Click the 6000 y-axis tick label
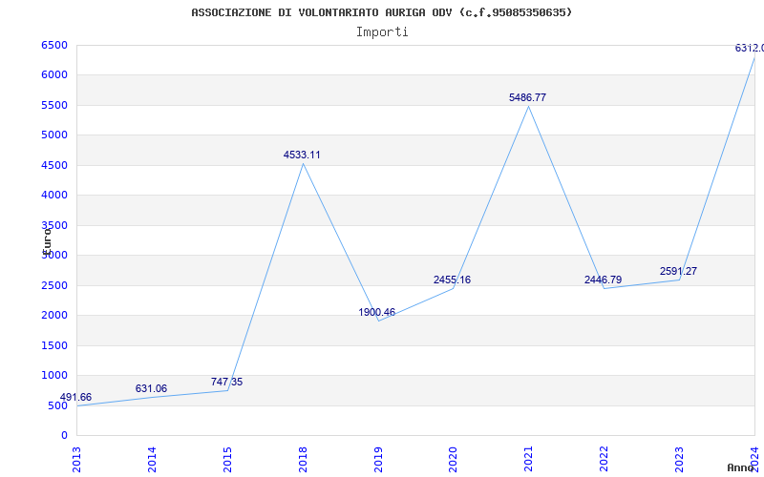Image resolution: width=764 pixels, height=477 pixels. (x=54, y=75)
